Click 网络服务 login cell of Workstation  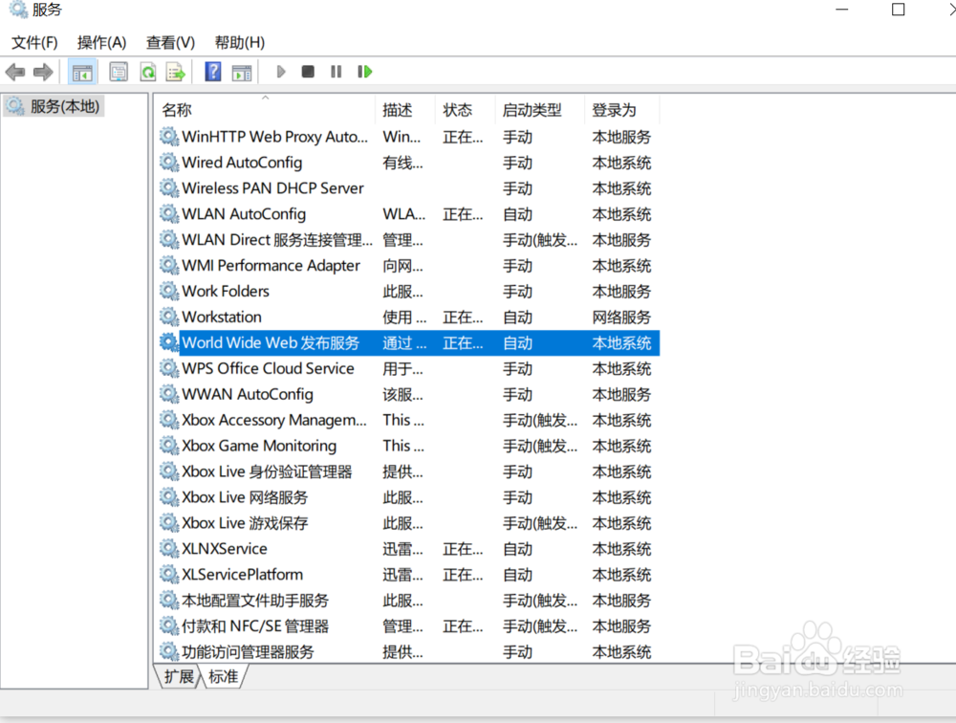point(621,318)
